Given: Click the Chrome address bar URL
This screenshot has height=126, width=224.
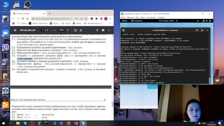Looking at the screenshot, I should (54, 19).
